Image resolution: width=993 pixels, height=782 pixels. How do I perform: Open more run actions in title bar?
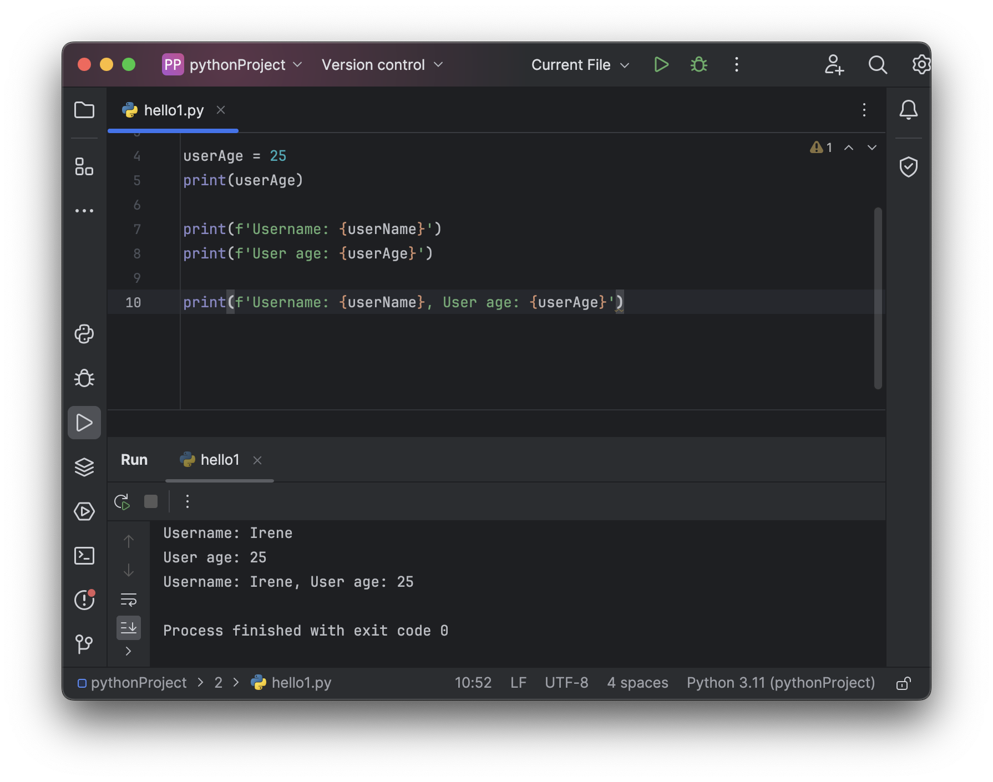pos(737,65)
